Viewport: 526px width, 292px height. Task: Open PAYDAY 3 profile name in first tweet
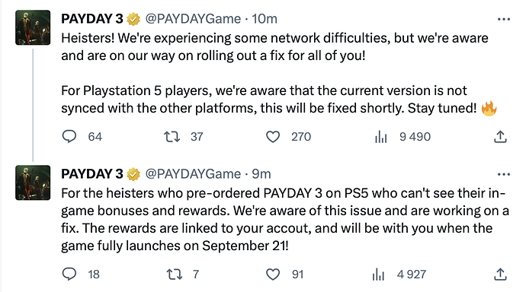[92, 19]
